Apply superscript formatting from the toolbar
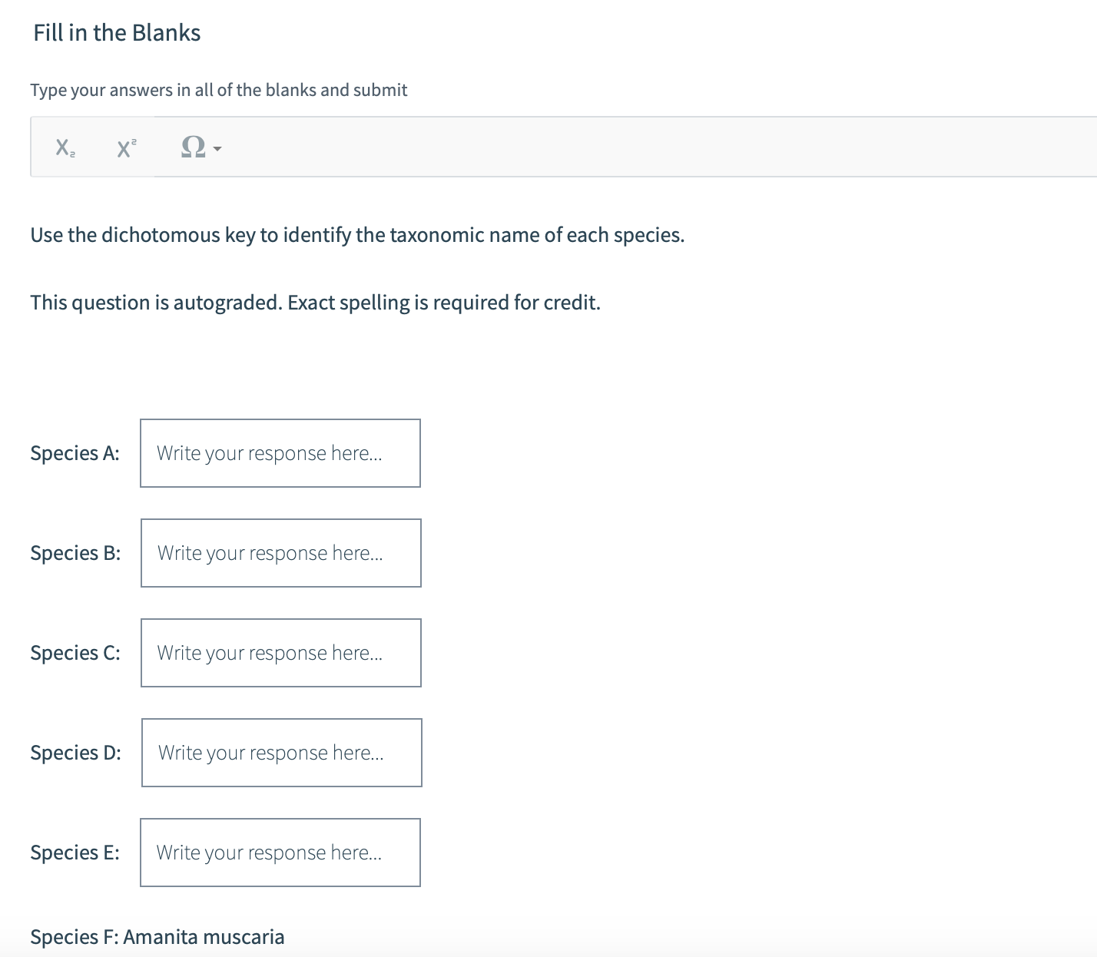Screen dimensions: 1097x957 coord(127,147)
